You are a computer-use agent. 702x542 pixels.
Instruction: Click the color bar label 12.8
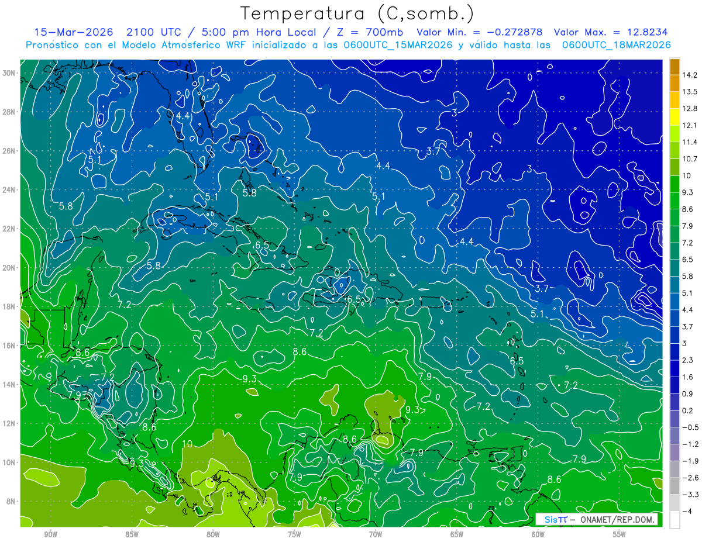pos(690,109)
